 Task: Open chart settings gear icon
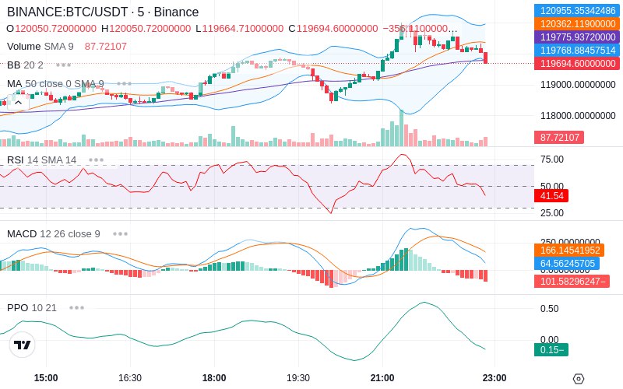coord(579,379)
